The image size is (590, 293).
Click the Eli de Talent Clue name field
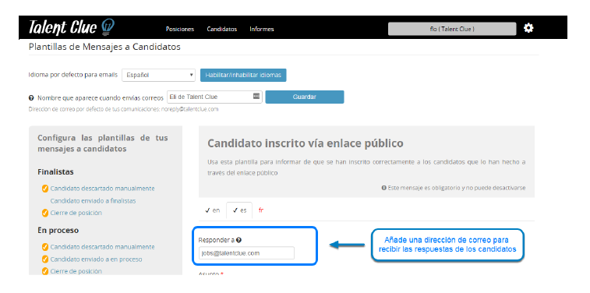214,97
